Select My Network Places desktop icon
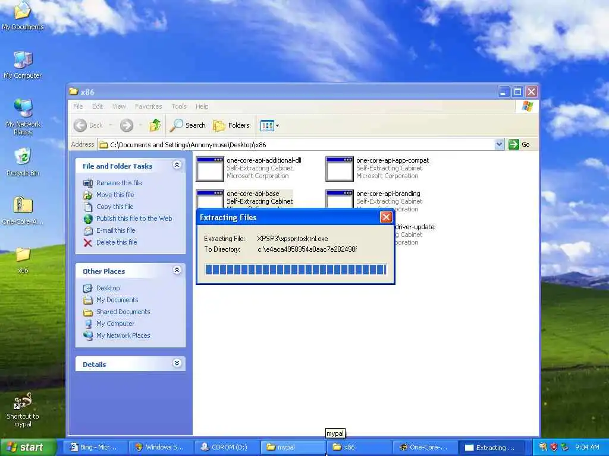Viewport: 609px width, 456px height. 23,117
